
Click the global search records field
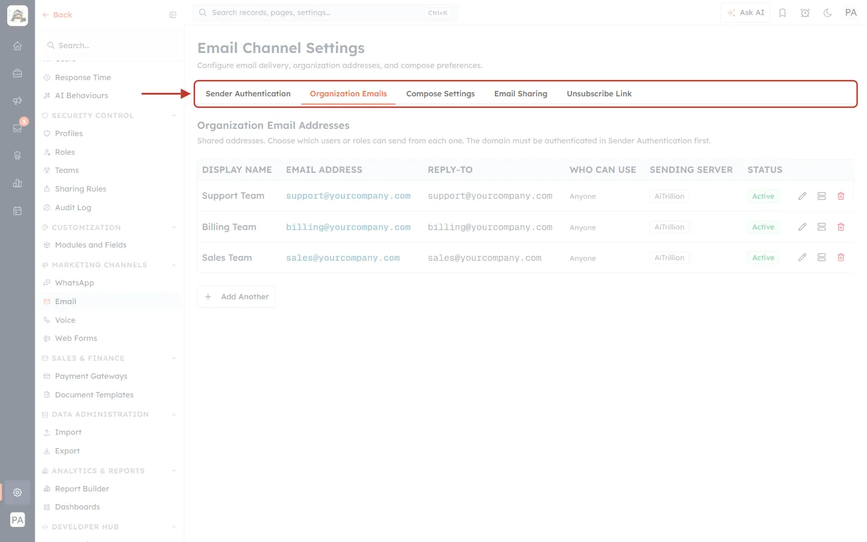pos(325,13)
